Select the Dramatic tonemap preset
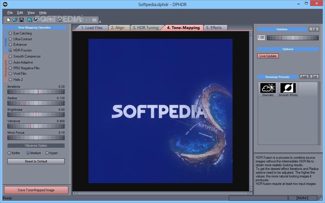The width and height of the screenshot is (325, 203). coord(268,89)
